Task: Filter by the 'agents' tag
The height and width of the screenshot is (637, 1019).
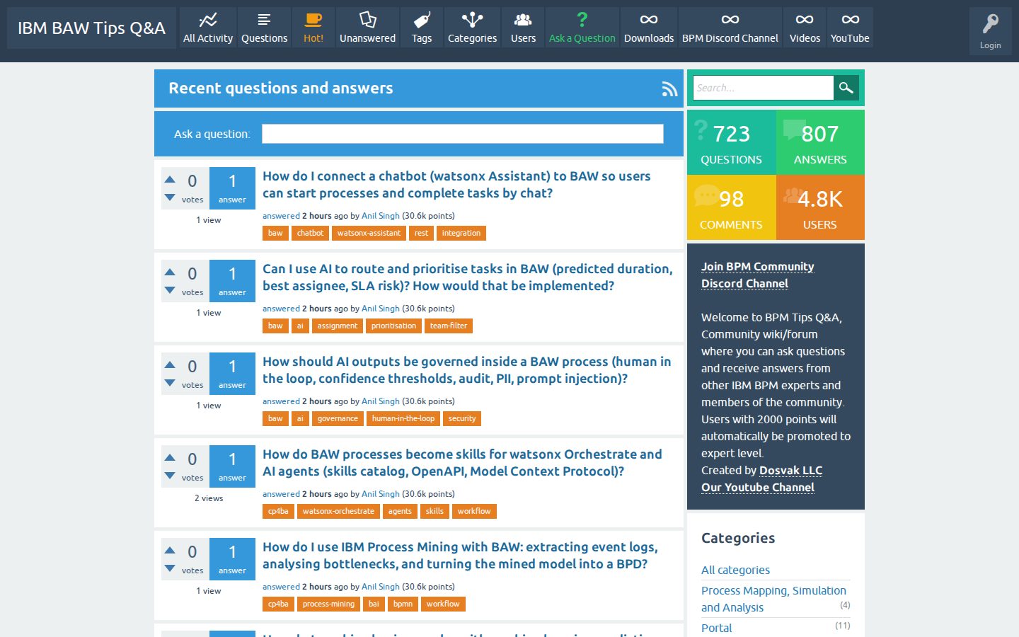Action: click(400, 511)
